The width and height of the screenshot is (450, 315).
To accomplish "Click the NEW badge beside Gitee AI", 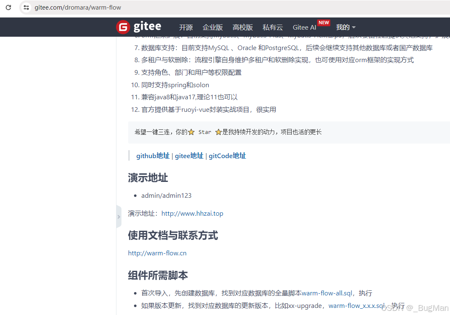I will (x=324, y=23).
